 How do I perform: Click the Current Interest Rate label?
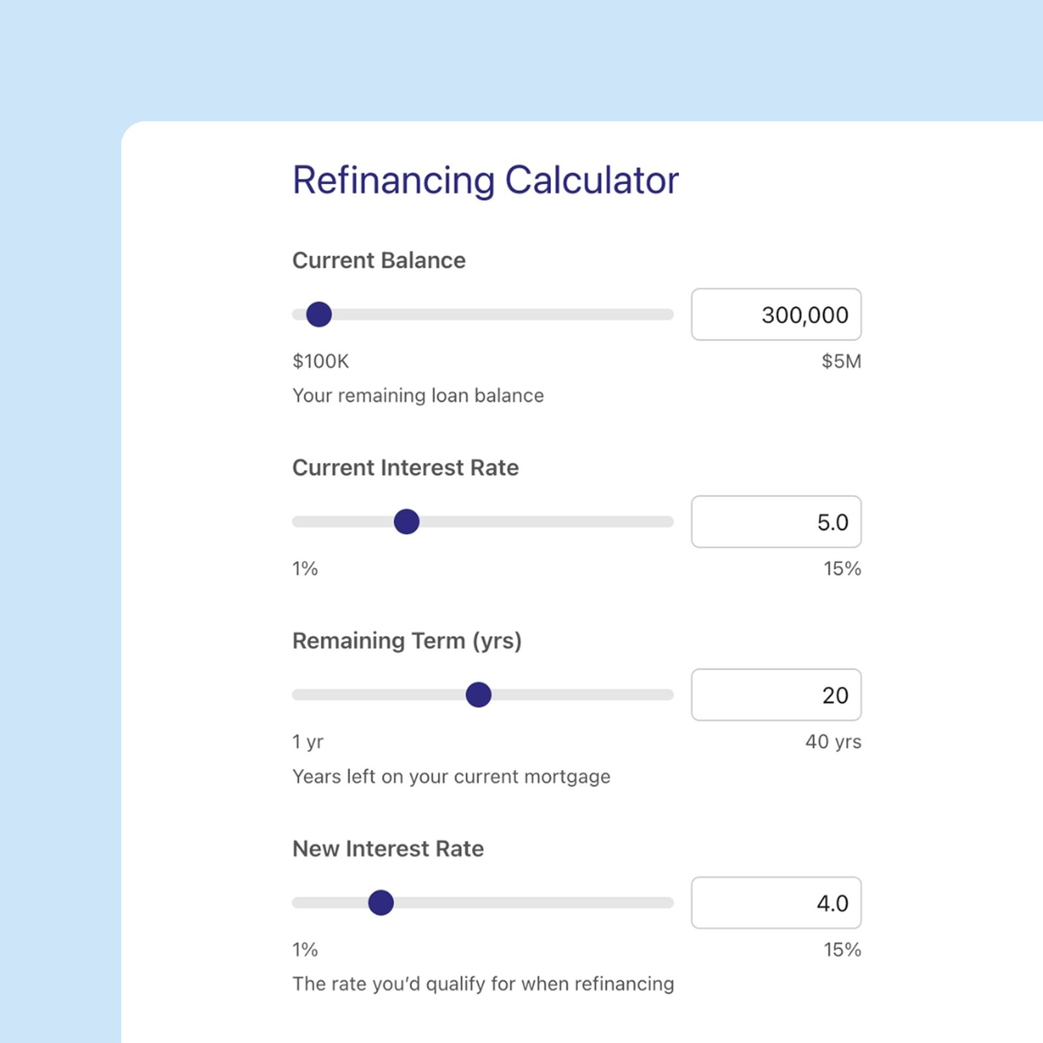coord(405,468)
